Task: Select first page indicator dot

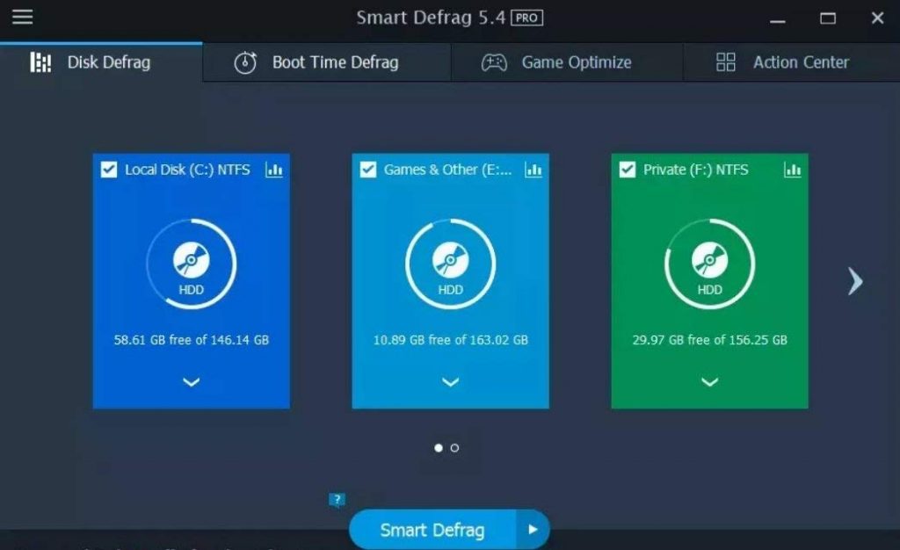Action: [439, 448]
